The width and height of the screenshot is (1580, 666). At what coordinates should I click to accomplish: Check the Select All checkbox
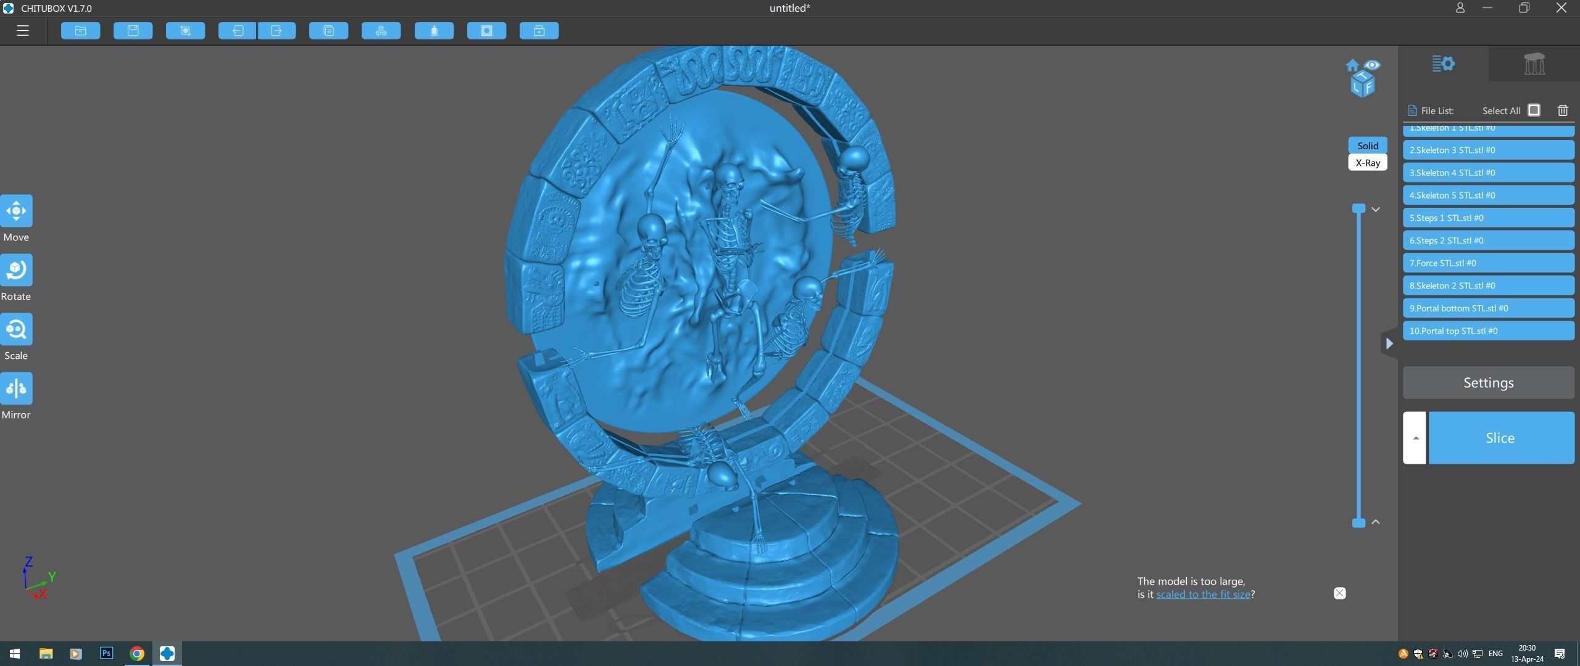1534,110
